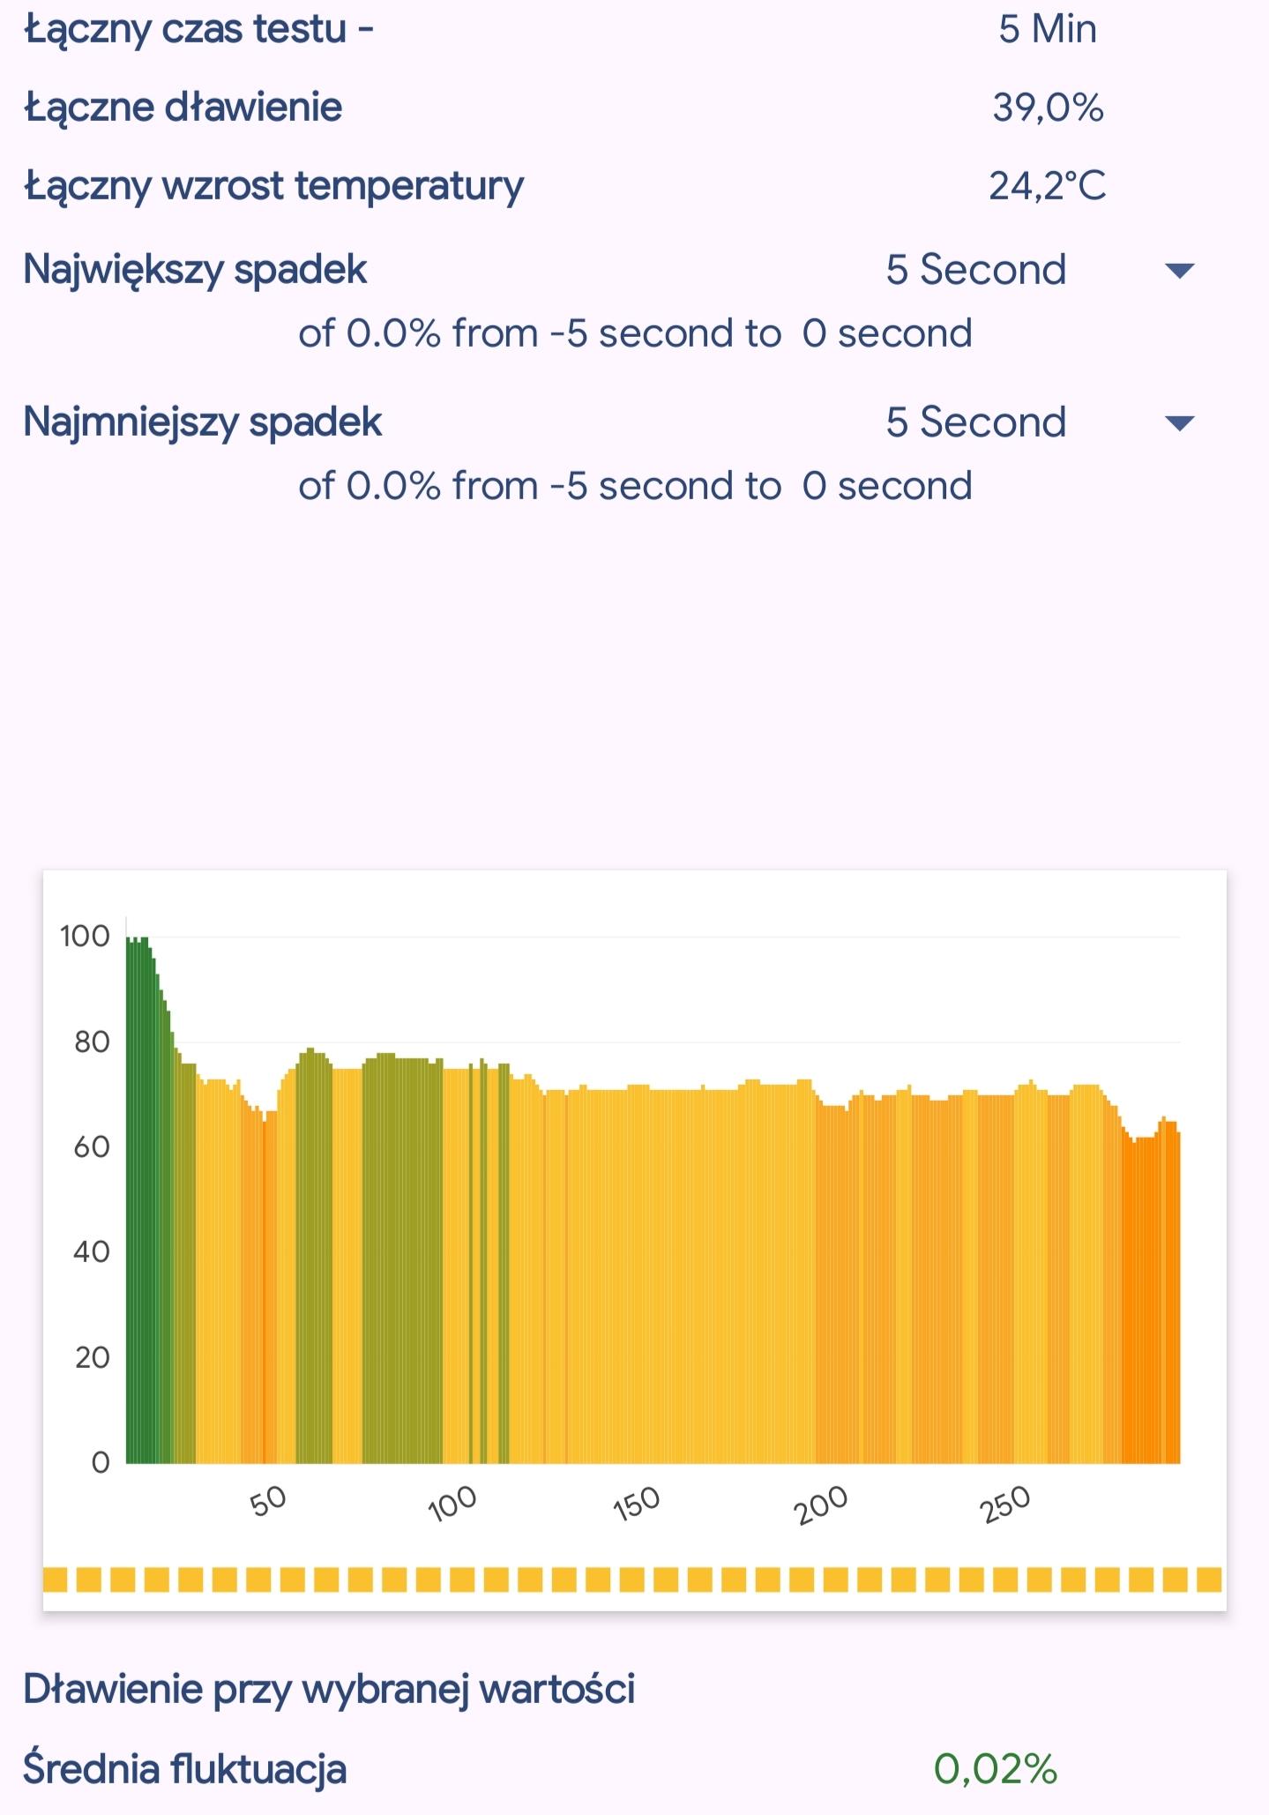Click the "Łączne dławienie" label

point(183,108)
